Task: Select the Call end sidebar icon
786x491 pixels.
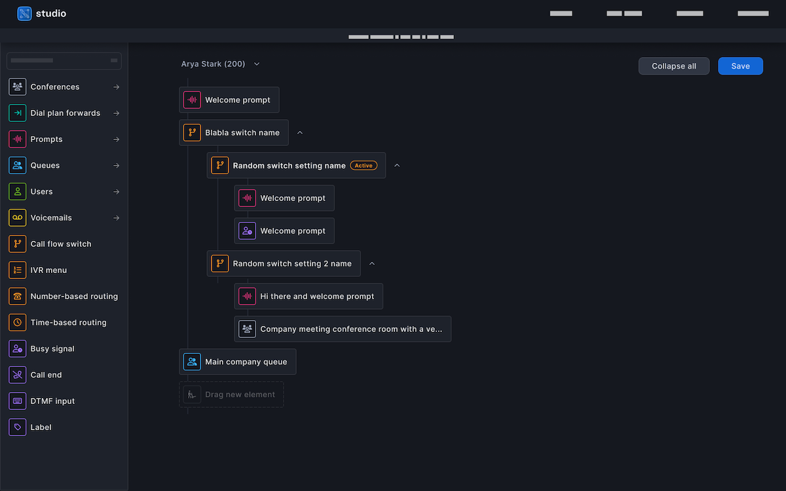Action: pyautogui.click(x=17, y=374)
